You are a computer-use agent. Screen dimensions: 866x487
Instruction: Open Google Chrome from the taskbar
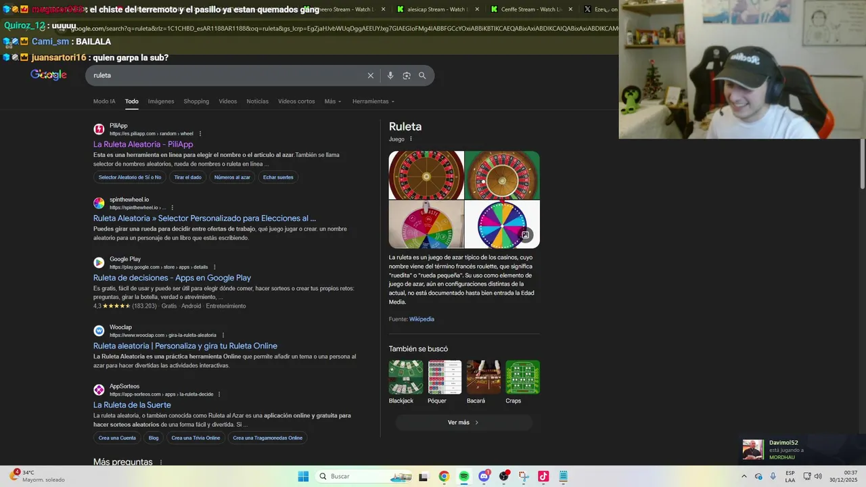tap(444, 476)
